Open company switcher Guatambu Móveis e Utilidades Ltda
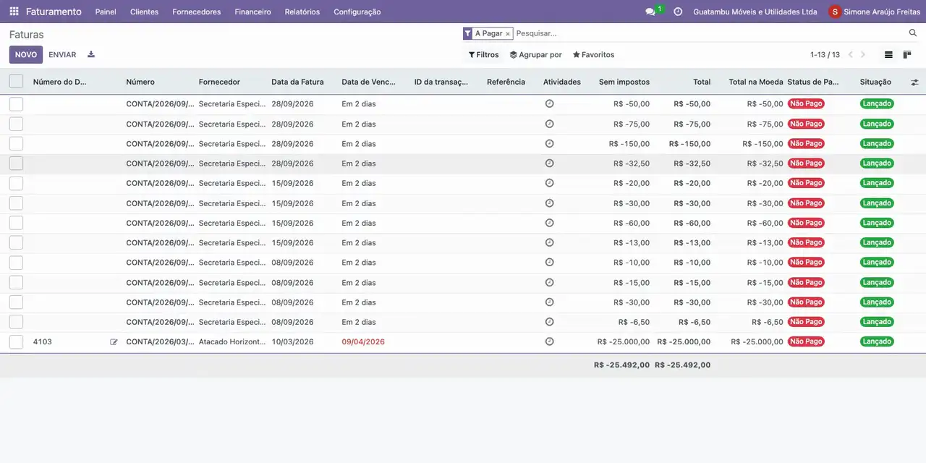 tap(755, 12)
